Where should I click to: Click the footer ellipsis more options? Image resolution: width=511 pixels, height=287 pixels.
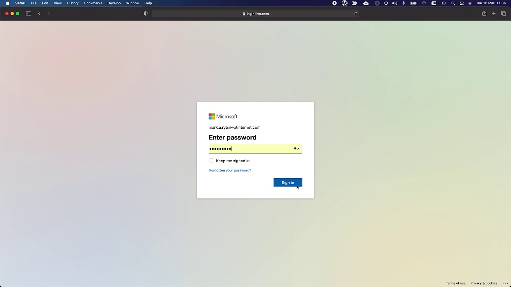coord(505,283)
